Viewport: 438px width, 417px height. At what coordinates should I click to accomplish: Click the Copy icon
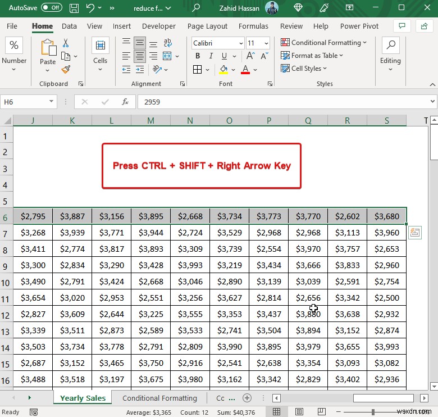pos(66,56)
